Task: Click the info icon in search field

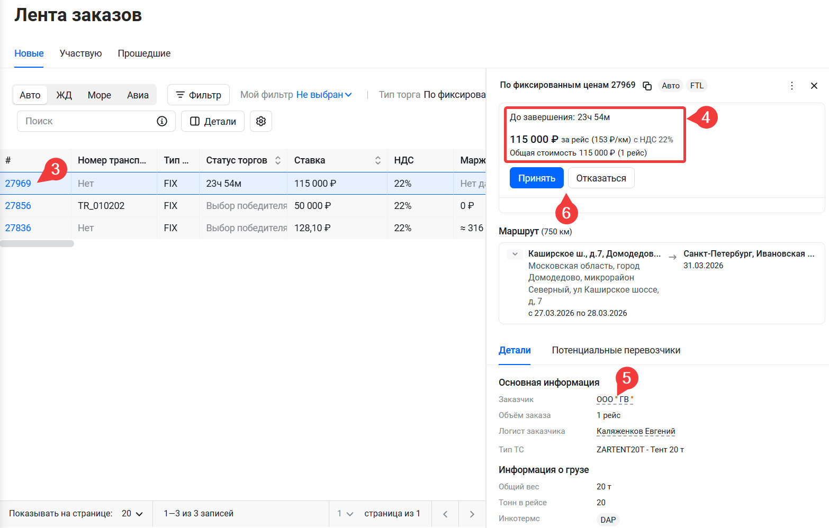Action: (162, 121)
